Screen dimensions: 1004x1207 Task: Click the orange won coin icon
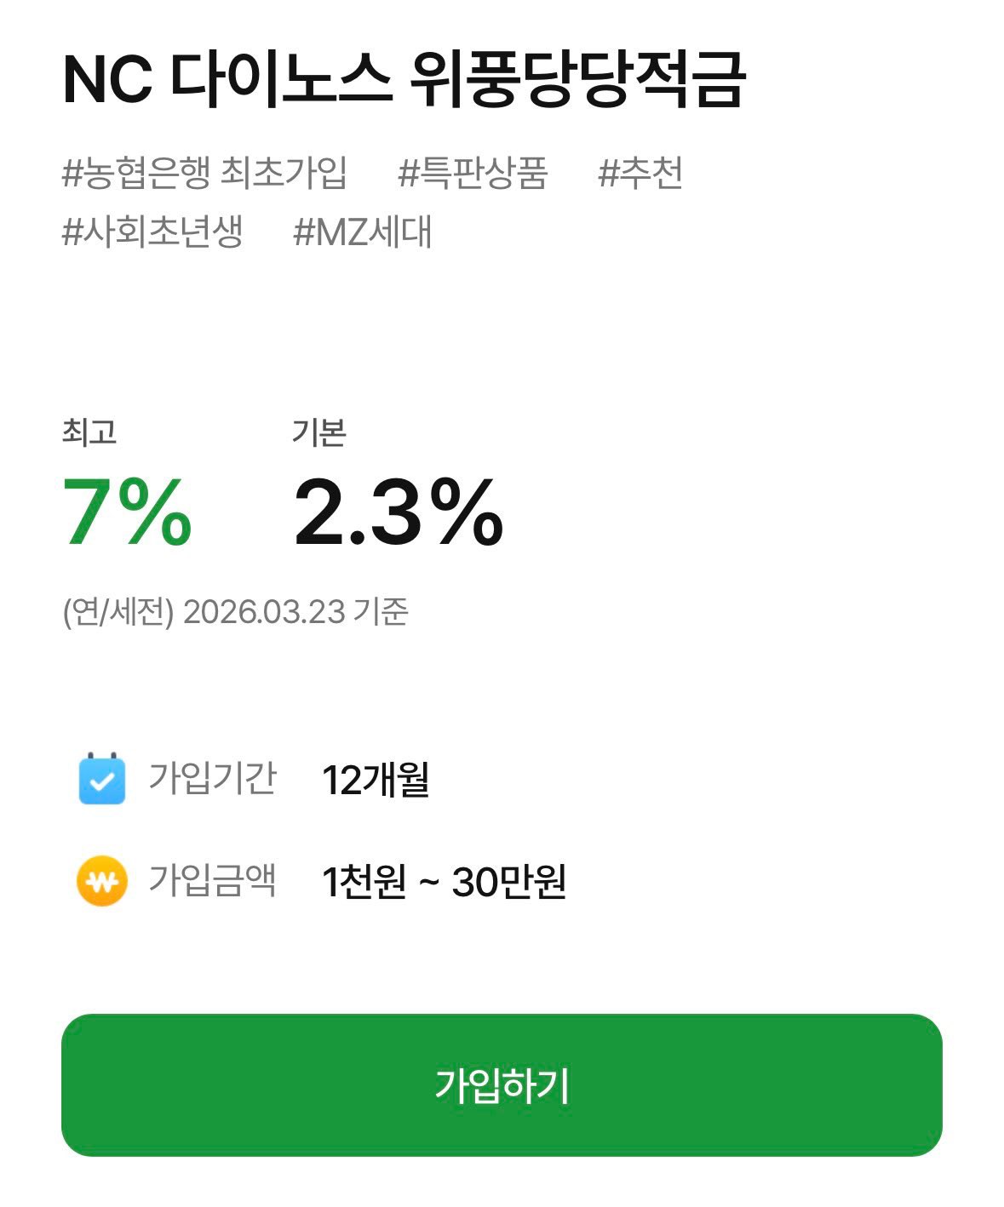point(102,880)
